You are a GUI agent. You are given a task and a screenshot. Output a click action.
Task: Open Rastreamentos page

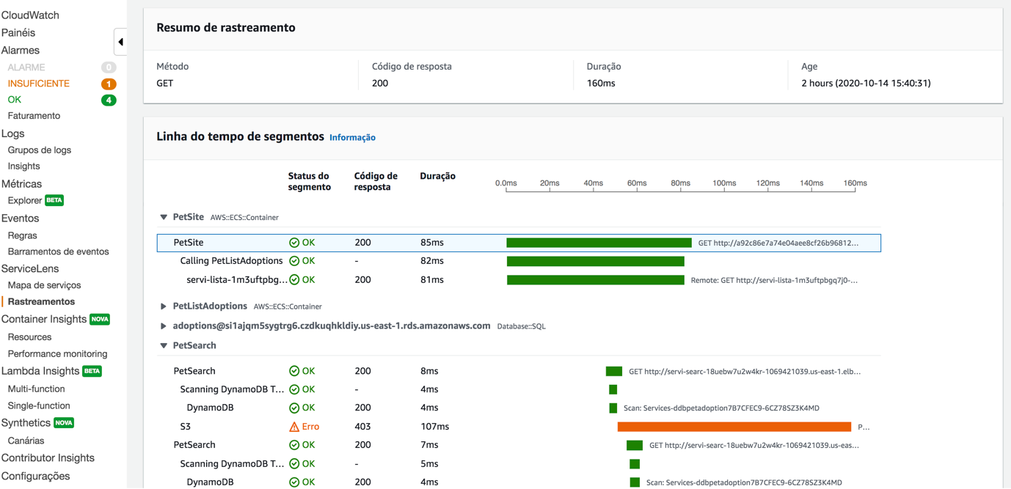pos(41,301)
